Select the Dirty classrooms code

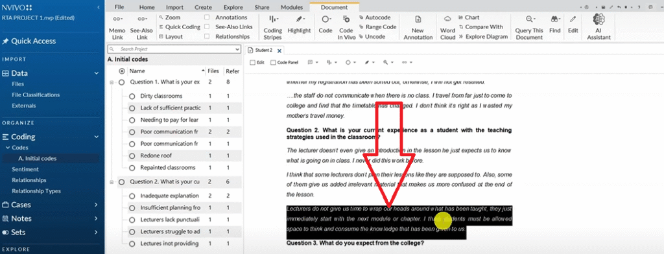click(161, 96)
